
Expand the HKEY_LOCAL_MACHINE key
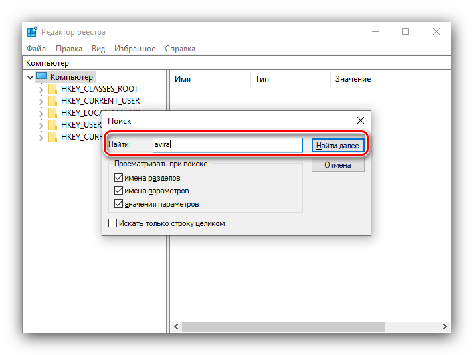pyautogui.click(x=41, y=113)
